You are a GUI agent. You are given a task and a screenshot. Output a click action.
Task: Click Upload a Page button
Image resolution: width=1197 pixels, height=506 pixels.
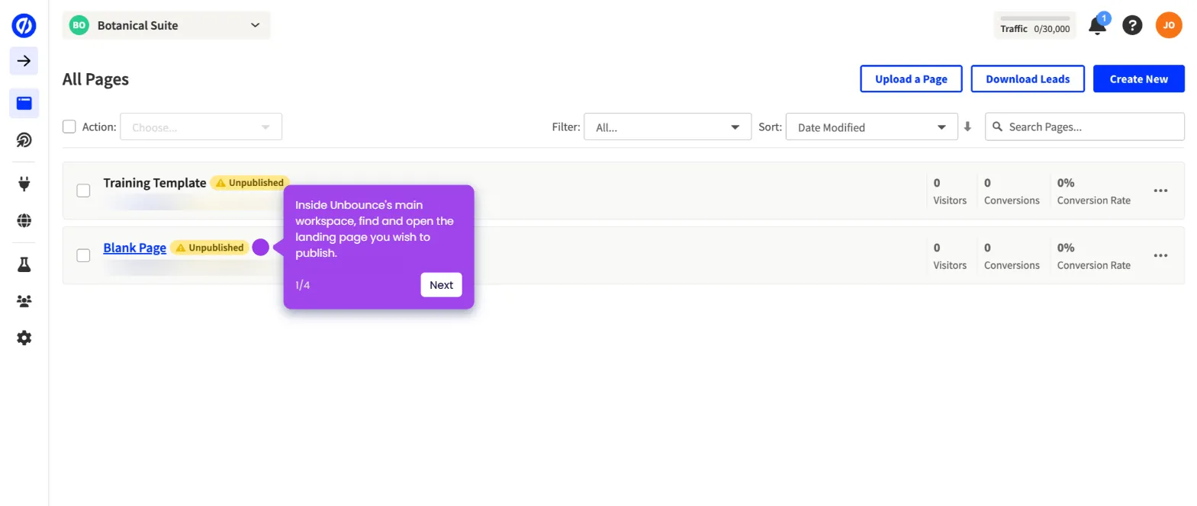[x=911, y=78]
